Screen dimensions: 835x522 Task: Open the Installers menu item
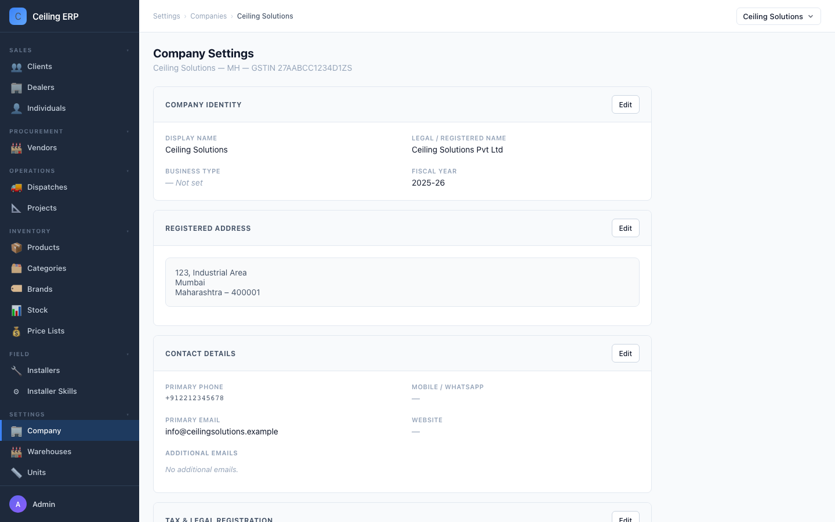point(70,371)
